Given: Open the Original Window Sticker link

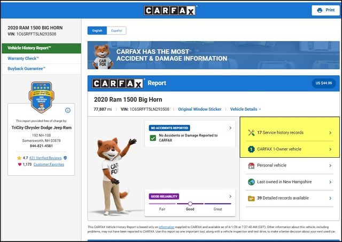Looking at the screenshot, I should click(199, 109).
